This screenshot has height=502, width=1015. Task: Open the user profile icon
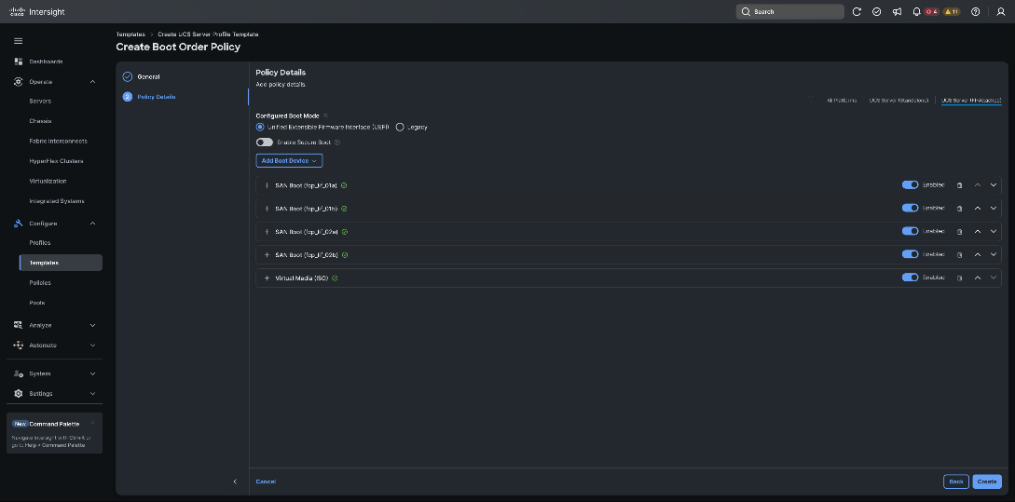[x=1001, y=12]
